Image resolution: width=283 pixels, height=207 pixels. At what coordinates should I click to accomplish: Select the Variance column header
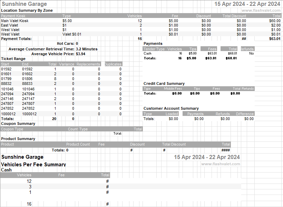pos(67,64)
